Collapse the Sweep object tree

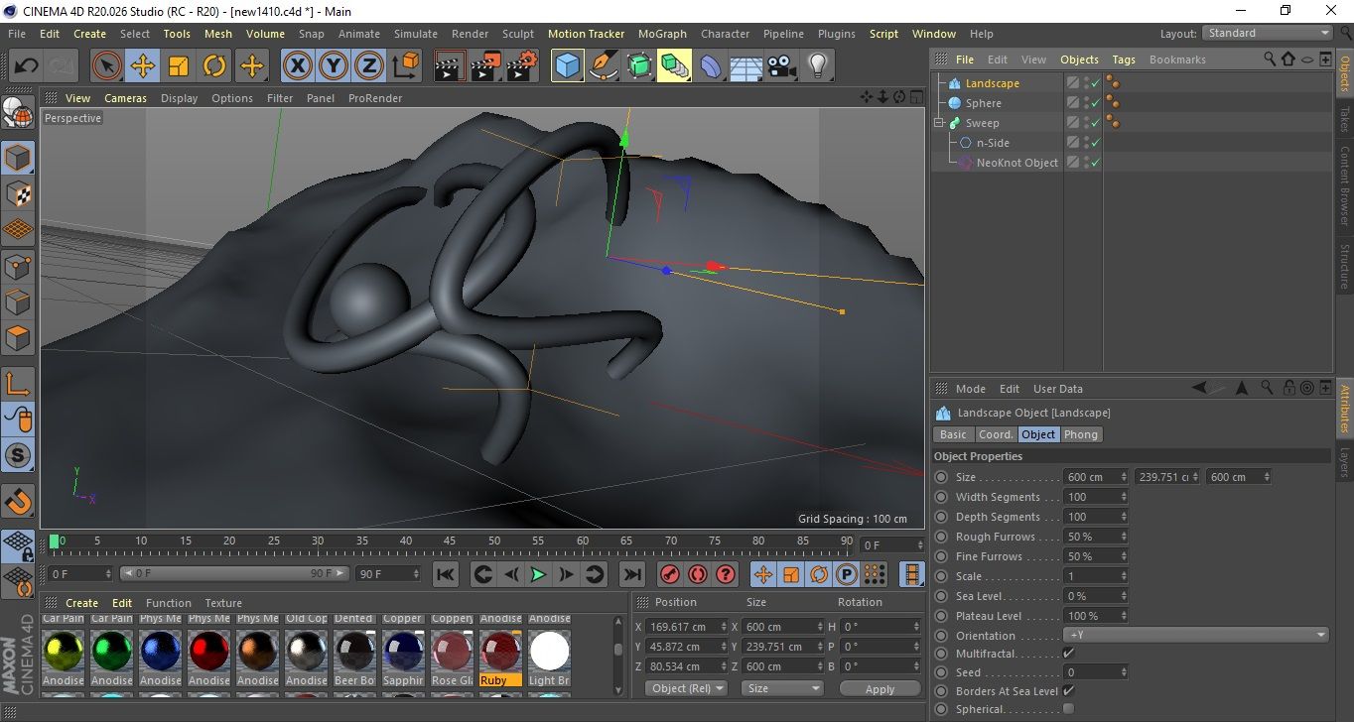(938, 123)
